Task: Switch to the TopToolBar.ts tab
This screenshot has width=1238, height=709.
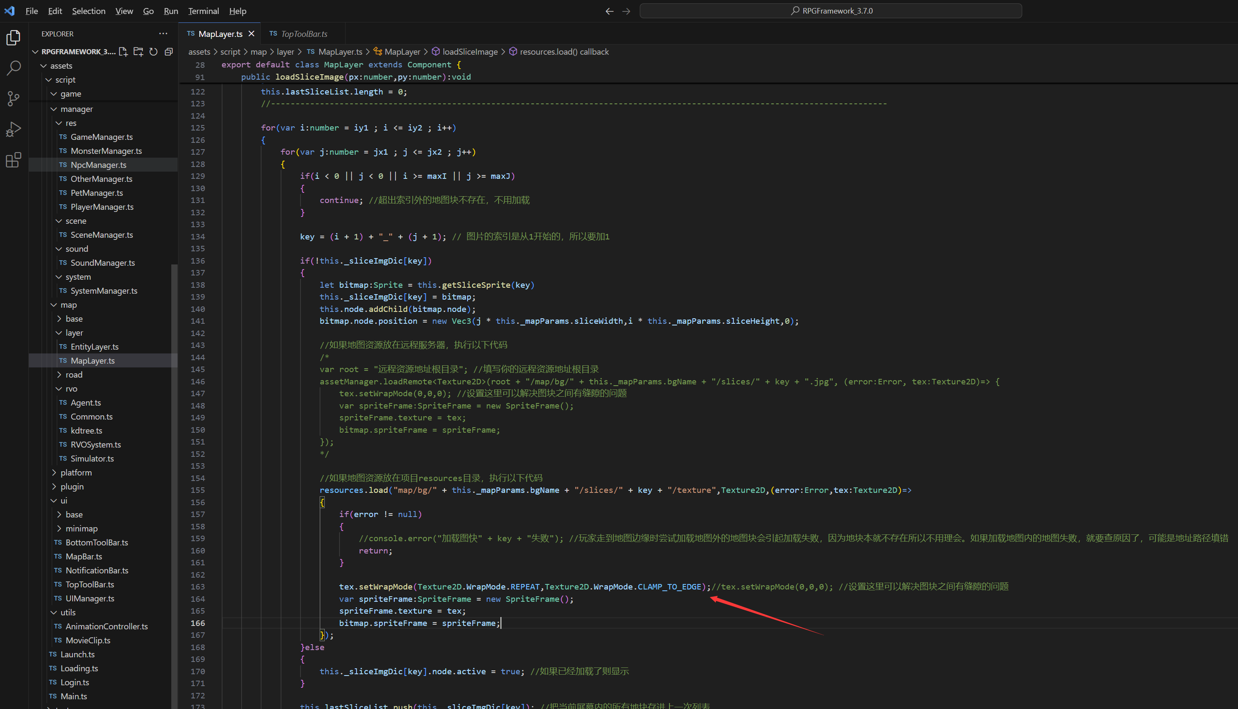Action: 304,33
